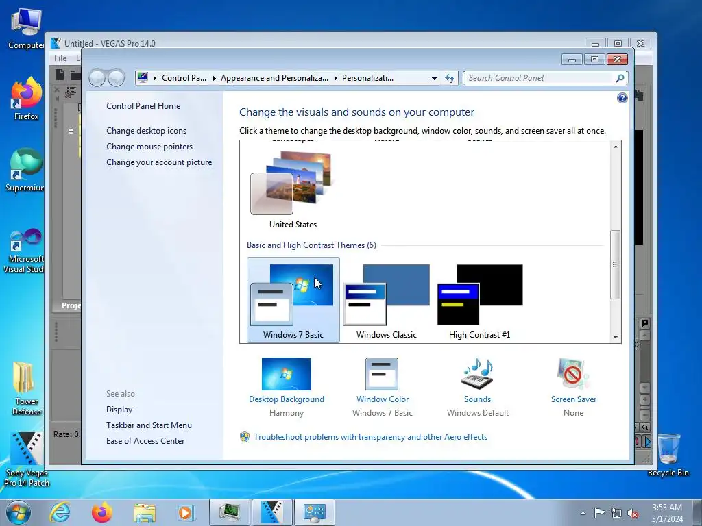The width and height of the screenshot is (702, 526).
Task: Open Screen Saver settings icon
Action: [x=573, y=374]
